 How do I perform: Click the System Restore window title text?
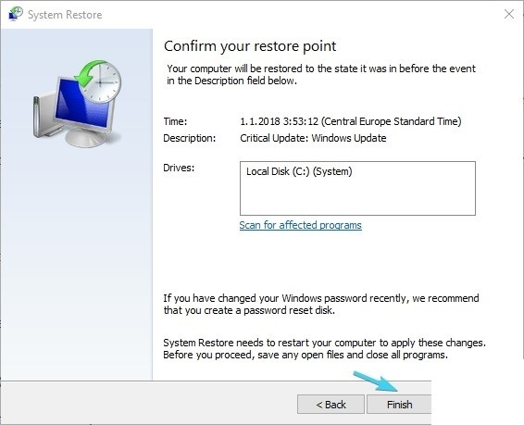pyautogui.click(x=65, y=15)
